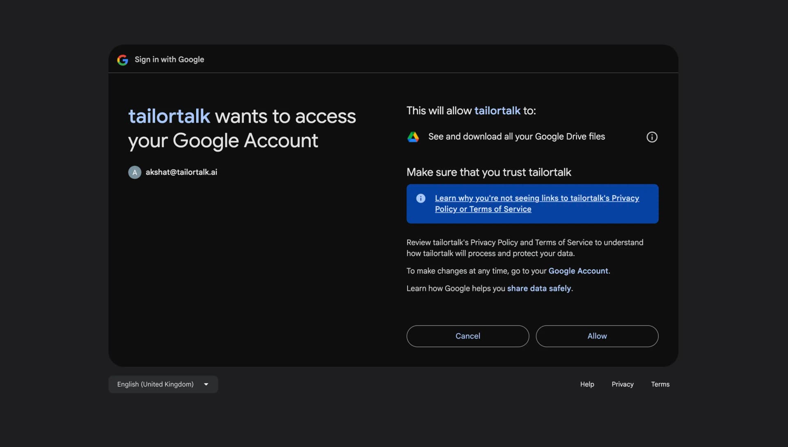Open link about missing Privacy Policy links
Screen dimensions: 788x447
pyautogui.click(x=537, y=204)
